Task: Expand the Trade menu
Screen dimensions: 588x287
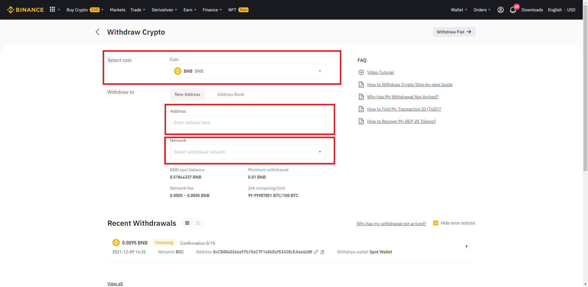Action: 138,10
